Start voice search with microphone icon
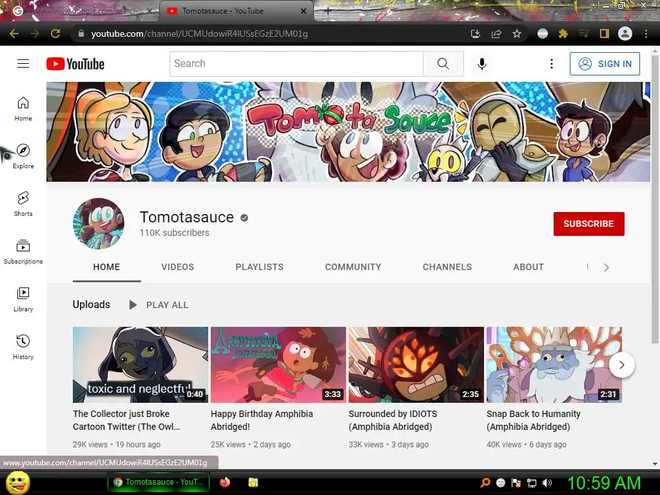The image size is (660, 495). (x=482, y=64)
